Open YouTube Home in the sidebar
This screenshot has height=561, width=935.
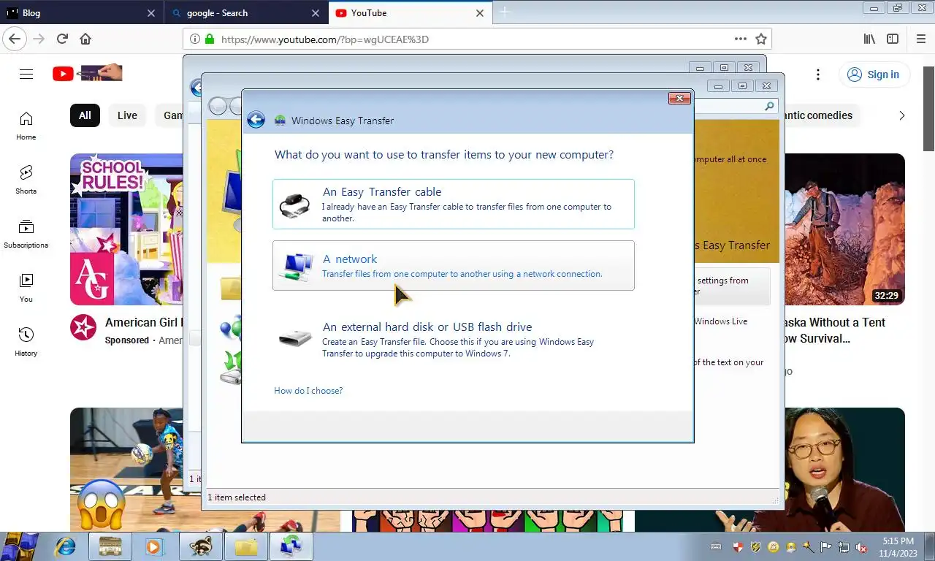coord(26,126)
